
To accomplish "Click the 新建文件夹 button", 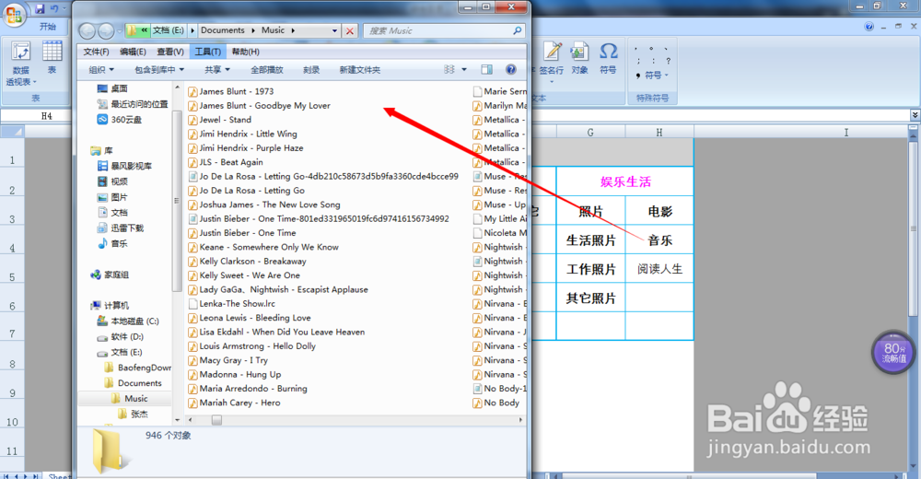I will (359, 69).
